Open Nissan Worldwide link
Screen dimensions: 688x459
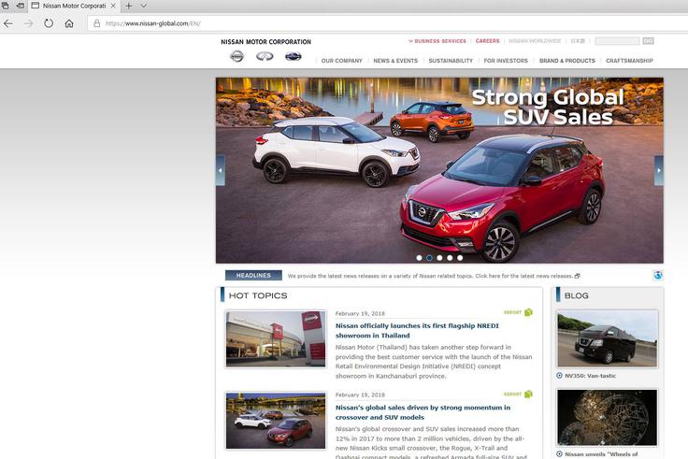point(535,41)
